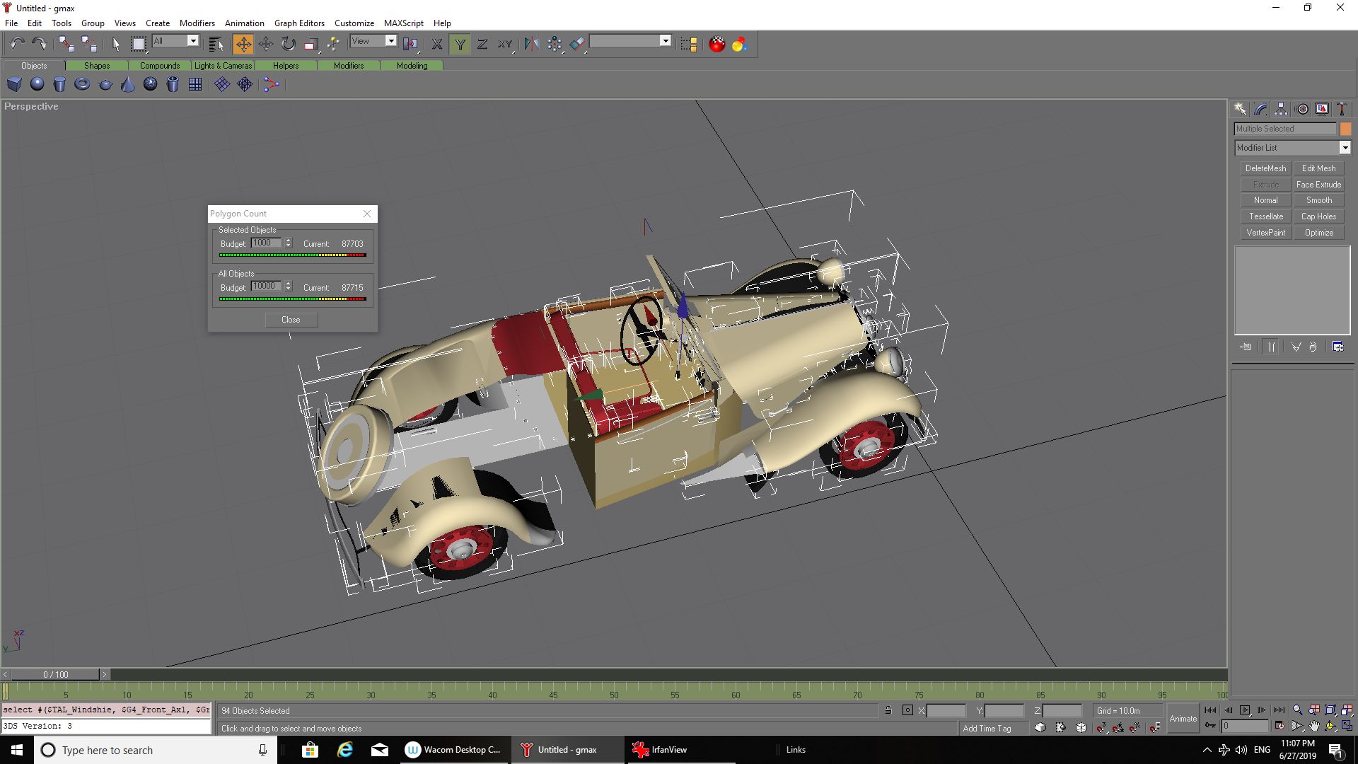
Task: Toggle the Y axis constraint
Action: [460, 45]
